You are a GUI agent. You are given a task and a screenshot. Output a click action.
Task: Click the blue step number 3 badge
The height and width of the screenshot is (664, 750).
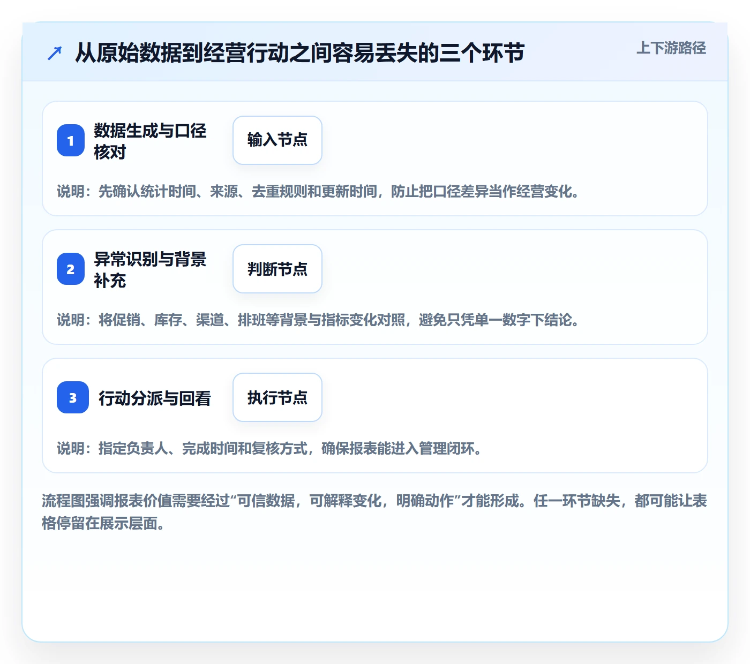73,397
